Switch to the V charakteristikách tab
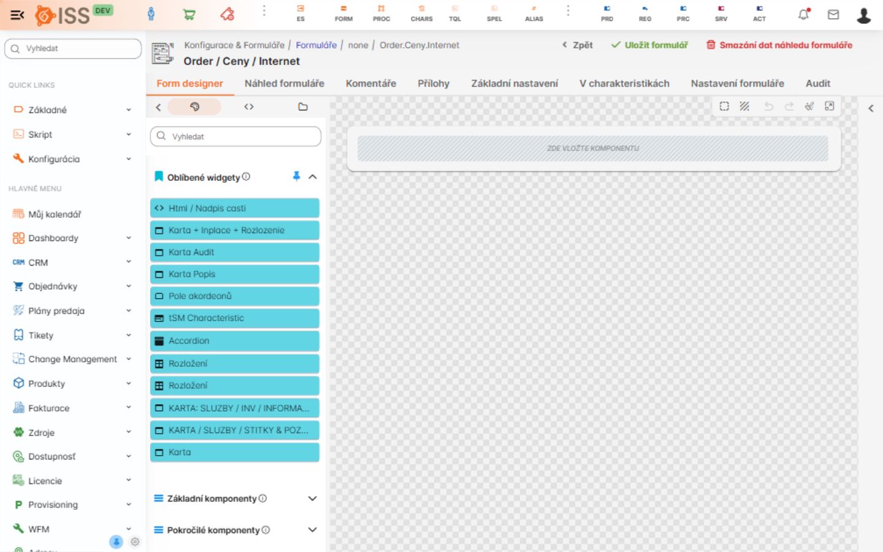The image size is (883, 552). click(624, 83)
